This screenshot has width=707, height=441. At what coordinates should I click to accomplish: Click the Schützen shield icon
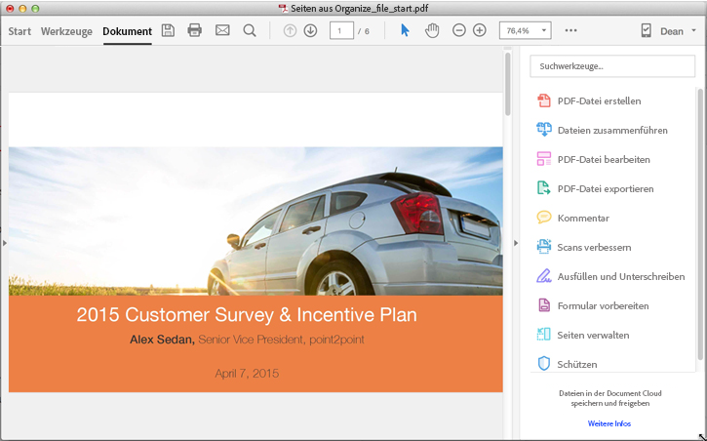click(x=544, y=364)
